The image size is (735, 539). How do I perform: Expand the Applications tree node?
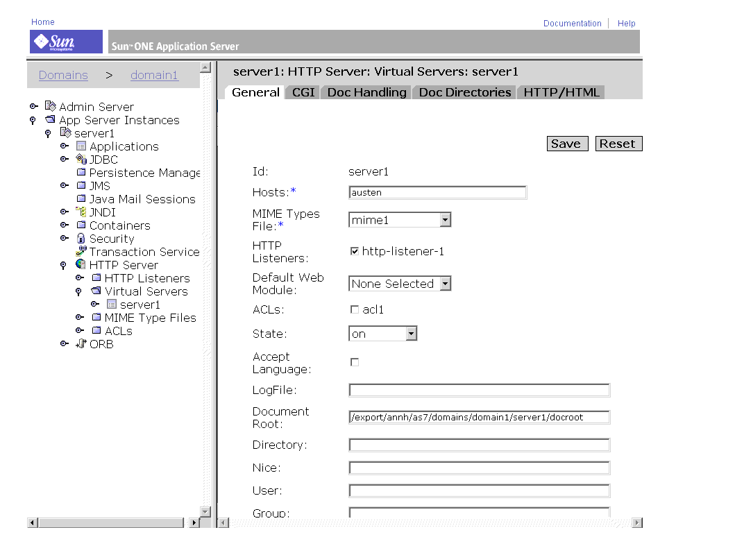pyautogui.click(x=65, y=146)
